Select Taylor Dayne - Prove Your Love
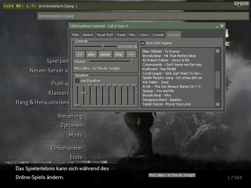Viewport: 251px width, 188px height. [167, 104]
